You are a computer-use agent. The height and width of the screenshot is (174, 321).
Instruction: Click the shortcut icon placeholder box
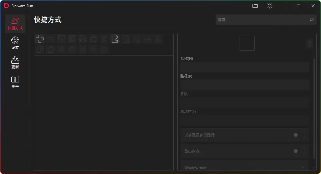247,43
